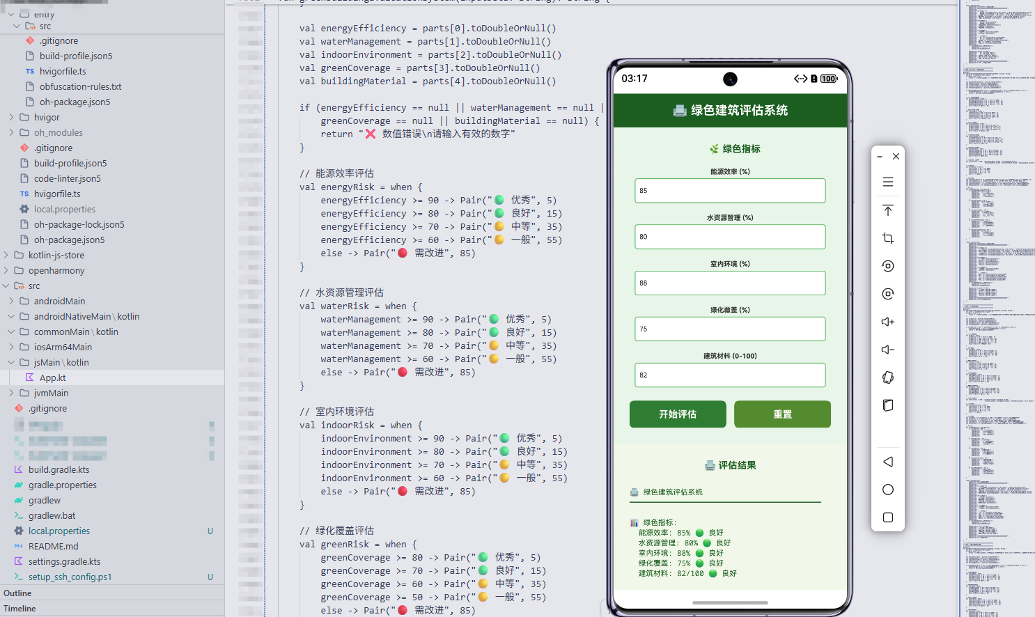Minimize the emulator toolbar panel
Screen dimensions: 1035x617
[880, 157]
